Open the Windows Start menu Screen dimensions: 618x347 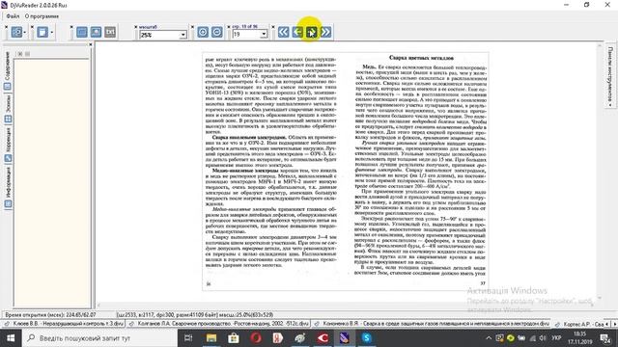click(x=11, y=338)
